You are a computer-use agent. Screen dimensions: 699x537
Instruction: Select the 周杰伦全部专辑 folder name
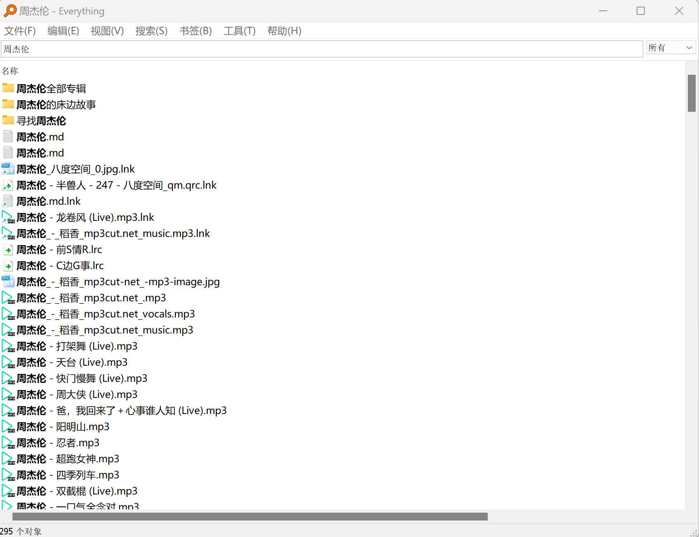click(x=51, y=88)
